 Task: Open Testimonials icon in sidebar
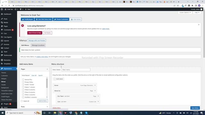point(2,55)
